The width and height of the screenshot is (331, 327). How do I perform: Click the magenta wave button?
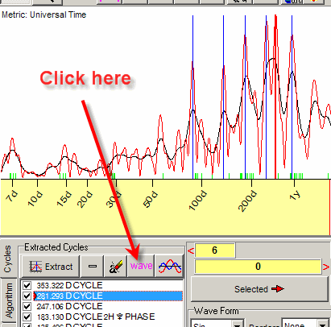click(x=141, y=266)
